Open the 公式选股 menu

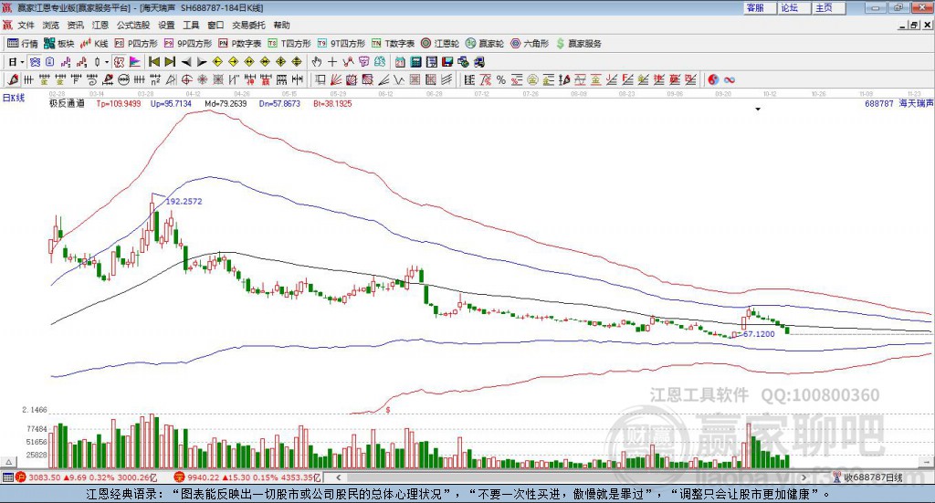click(133, 25)
